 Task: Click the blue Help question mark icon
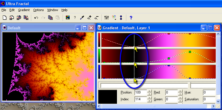pos(131,18)
